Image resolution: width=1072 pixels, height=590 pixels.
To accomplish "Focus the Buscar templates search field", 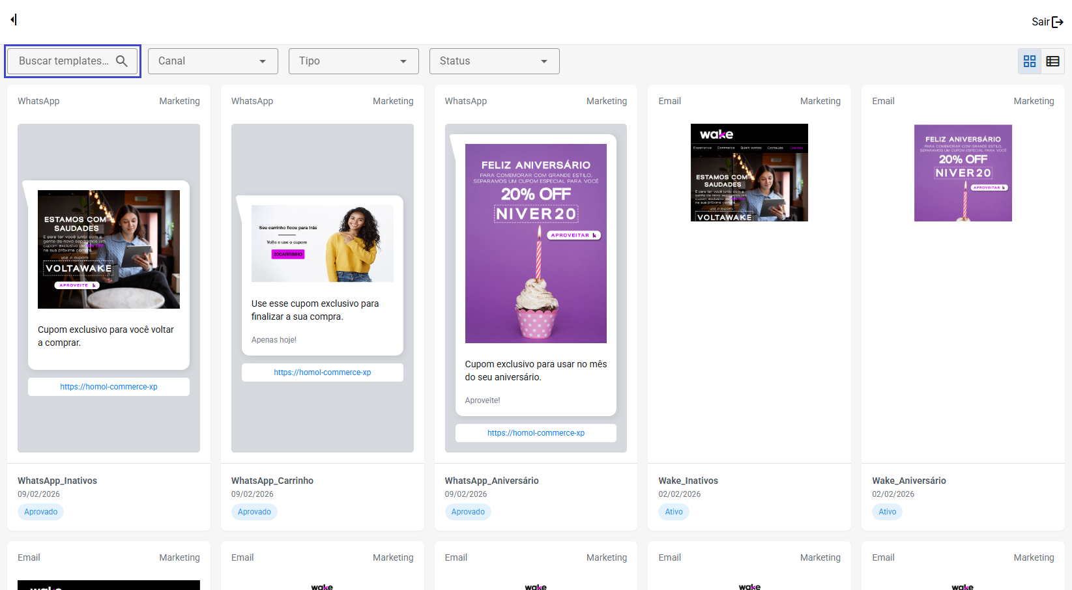I will tap(64, 61).
